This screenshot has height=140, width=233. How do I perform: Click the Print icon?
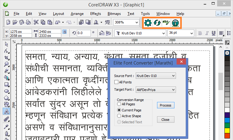[28, 23]
